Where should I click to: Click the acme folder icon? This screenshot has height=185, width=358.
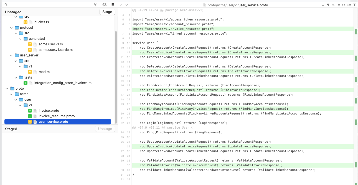pyautogui.click(x=17, y=94)
